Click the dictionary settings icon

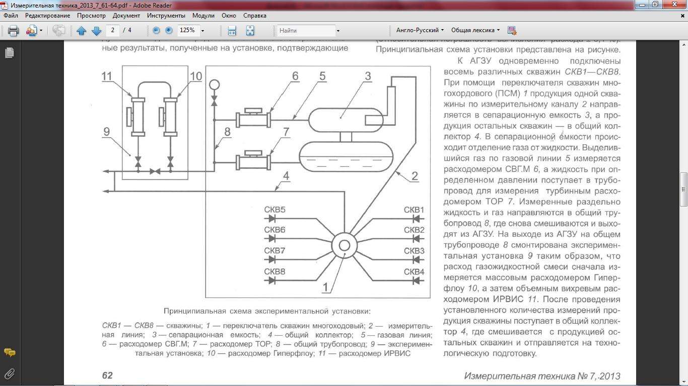(x=512, y=31)
